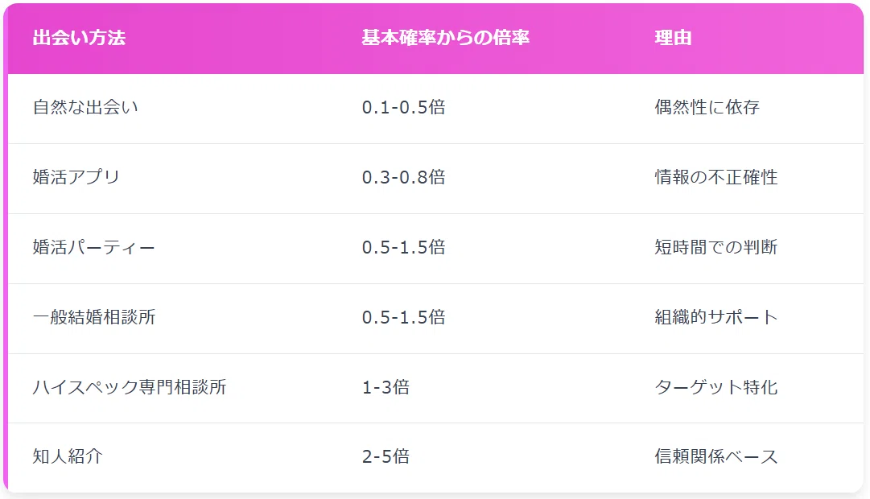Click the 理由 column header
The height and width of the screenshot is (499, 870).
tap(673, 38)
